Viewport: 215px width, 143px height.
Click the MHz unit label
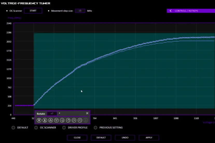tap(89, 11)
